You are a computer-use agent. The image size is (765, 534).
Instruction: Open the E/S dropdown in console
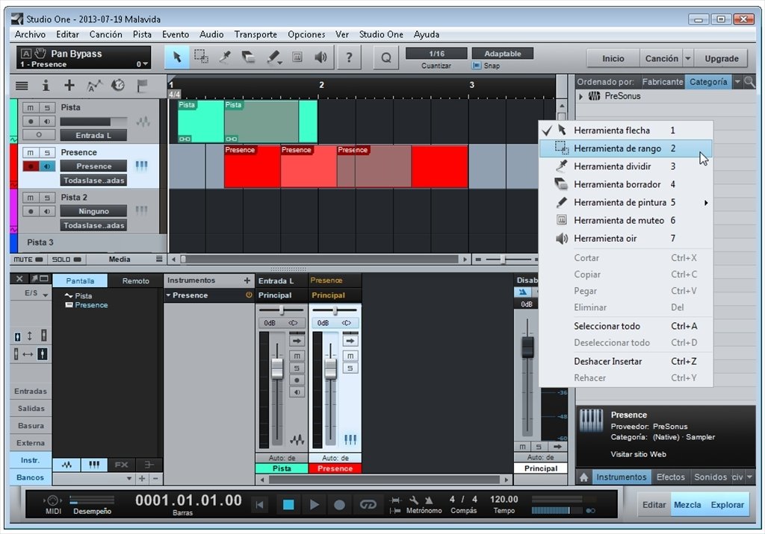click(x=35, y=293)
